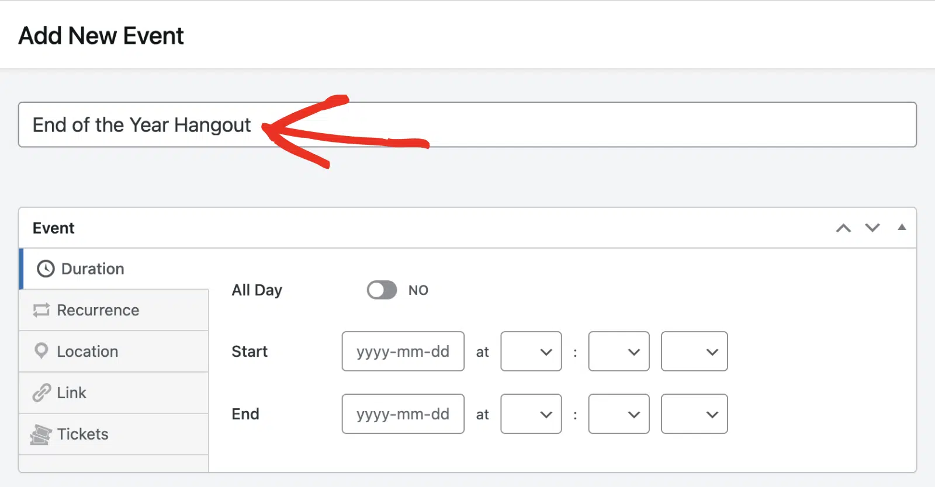Click the Link chain icon
This screenshot has width=935, height=487.
point(41,392)
